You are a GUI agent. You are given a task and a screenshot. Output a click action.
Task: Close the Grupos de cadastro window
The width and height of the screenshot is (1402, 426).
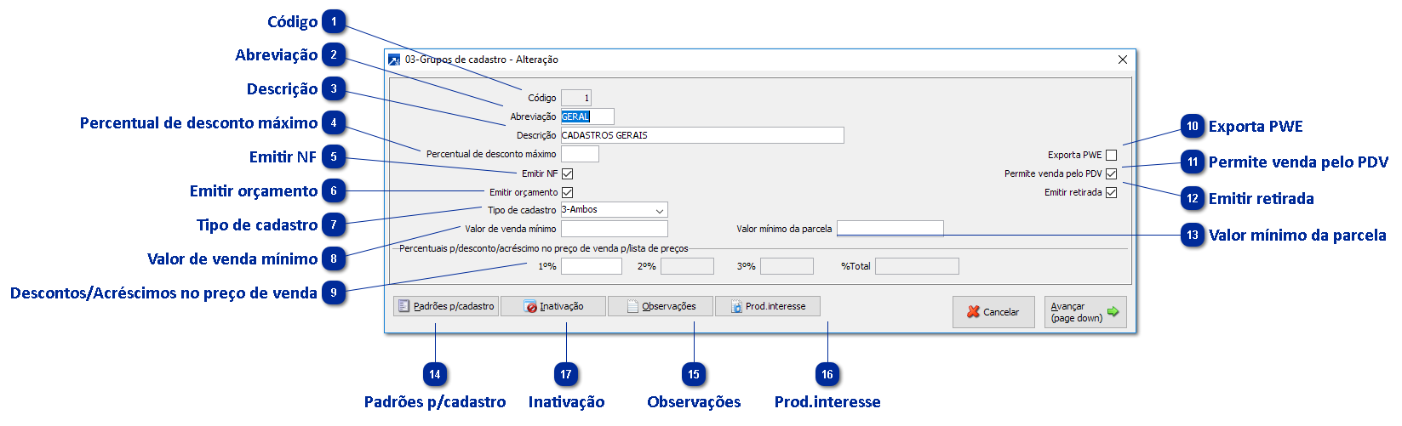[1122, 60]
